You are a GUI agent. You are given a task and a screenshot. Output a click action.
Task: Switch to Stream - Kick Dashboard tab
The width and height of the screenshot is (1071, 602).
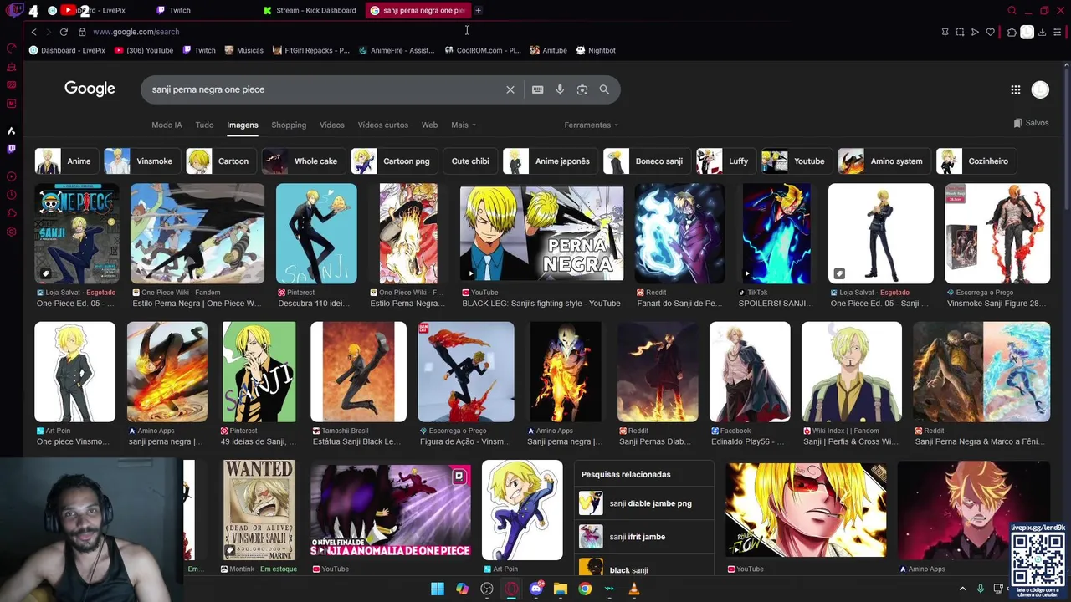coord(310,10)
